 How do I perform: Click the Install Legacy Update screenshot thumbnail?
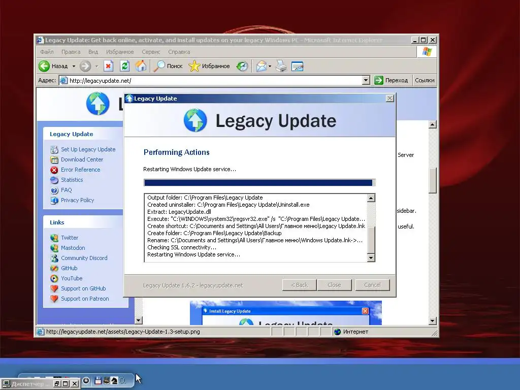coord(285,313)
